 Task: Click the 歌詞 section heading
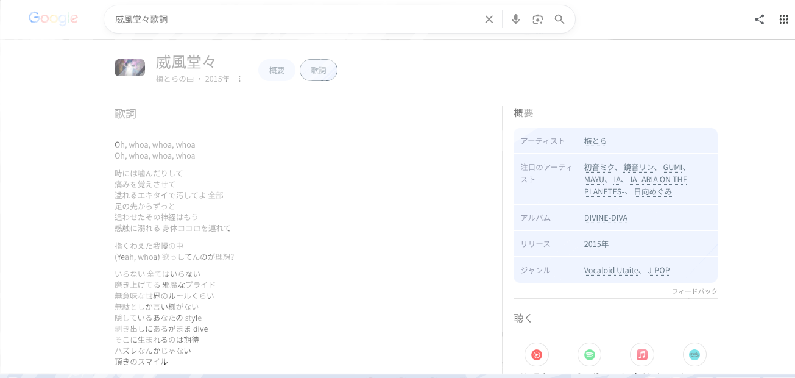coord(125,113)
